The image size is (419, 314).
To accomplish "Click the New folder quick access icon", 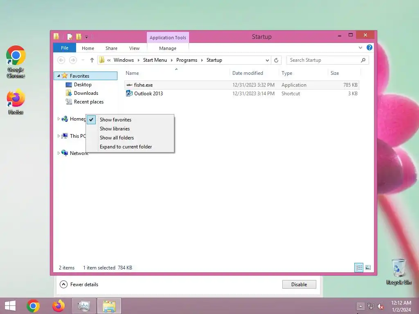I will click(x=79, y=36).
